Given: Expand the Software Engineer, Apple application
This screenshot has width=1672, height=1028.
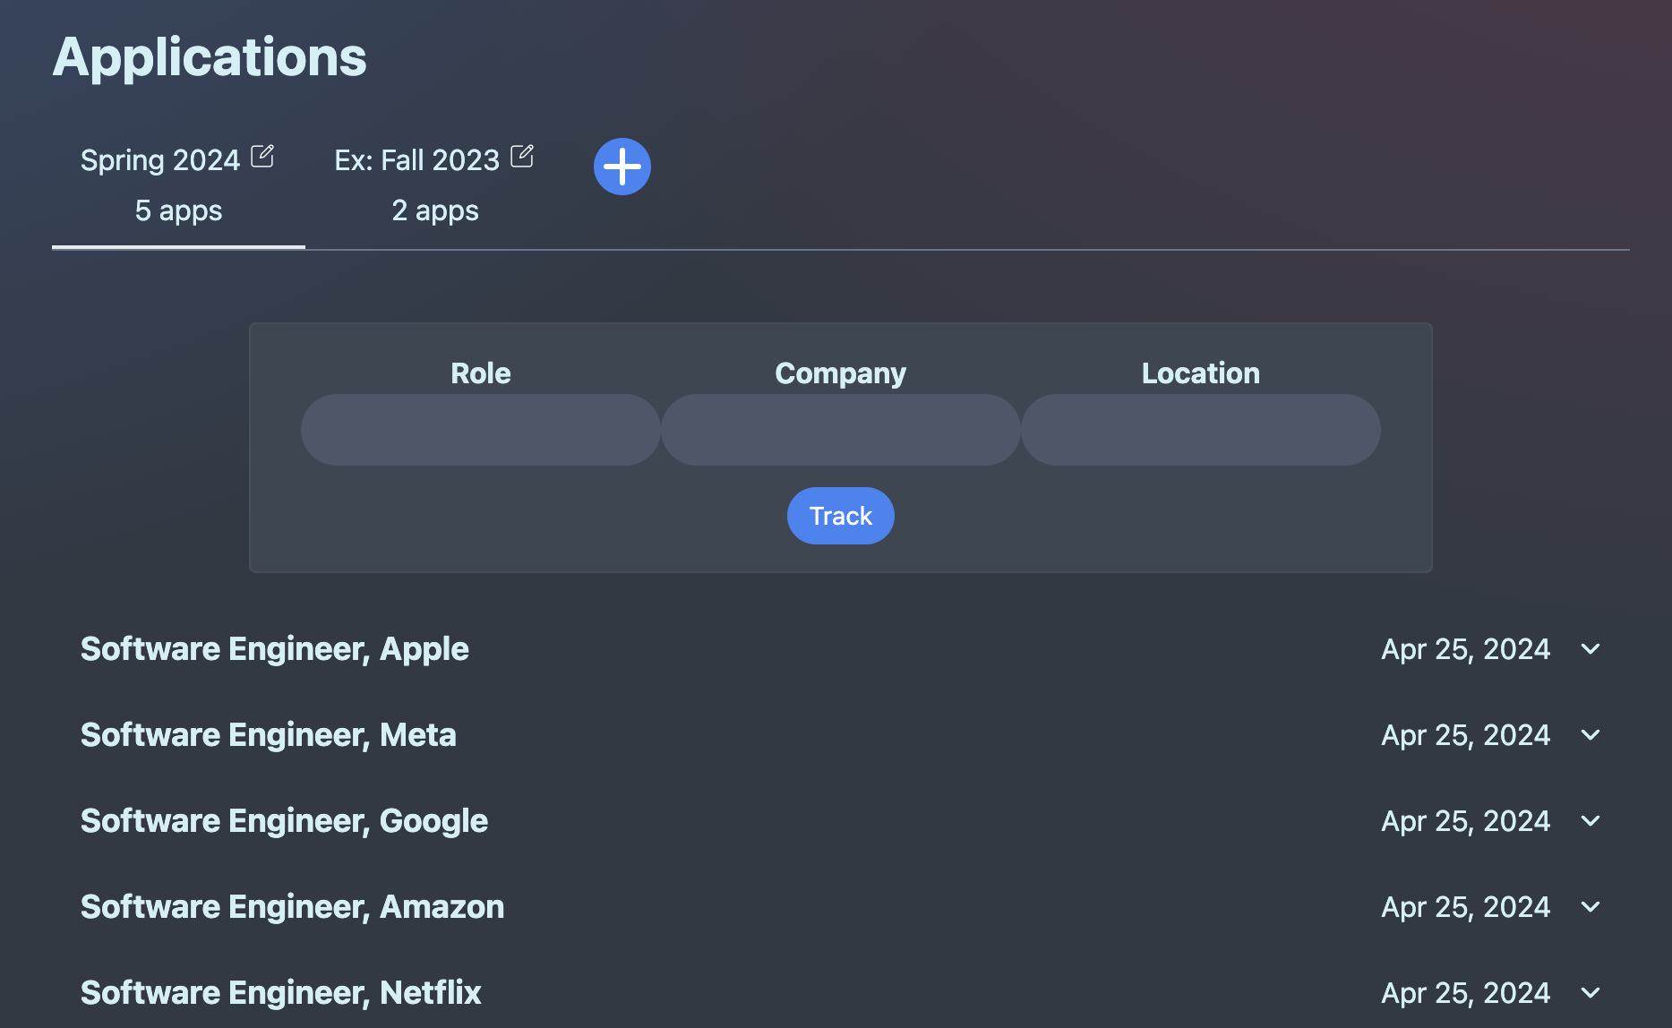Looking at the screenshot, I should pyautogui.click(x=1591, y=649).
